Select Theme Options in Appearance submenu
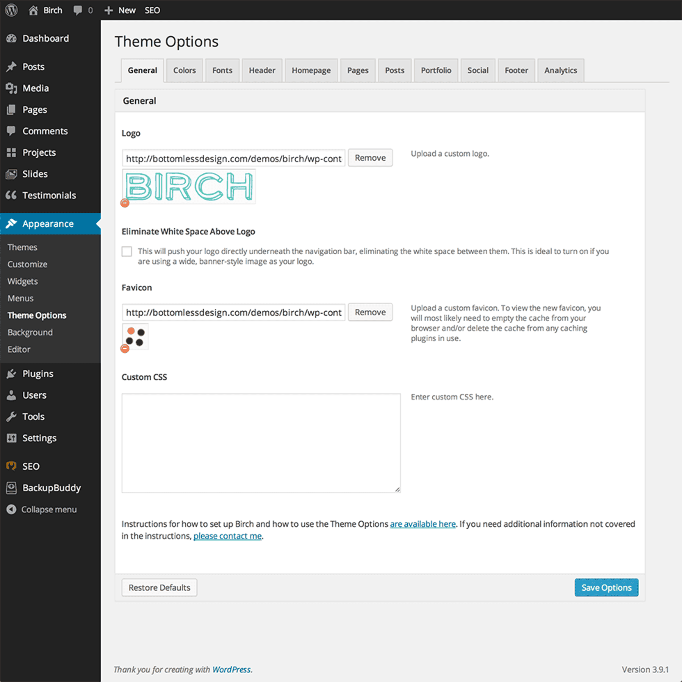 pyautogui.click(x=37, y=315)
